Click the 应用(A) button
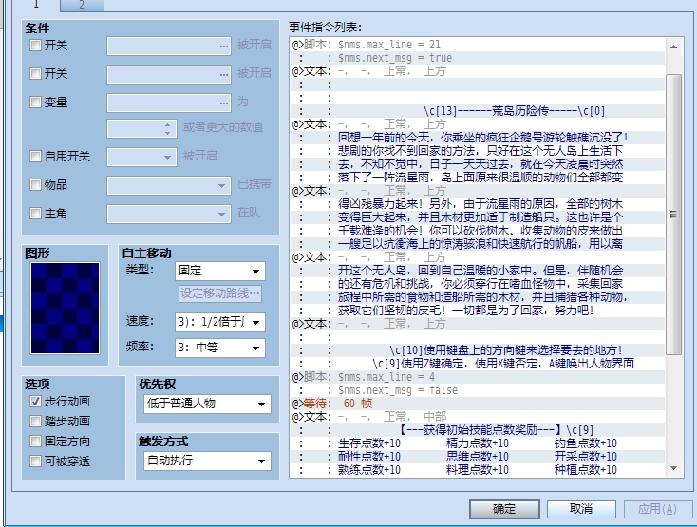This screenshot has height=527, width=697. tap(658, 509)
